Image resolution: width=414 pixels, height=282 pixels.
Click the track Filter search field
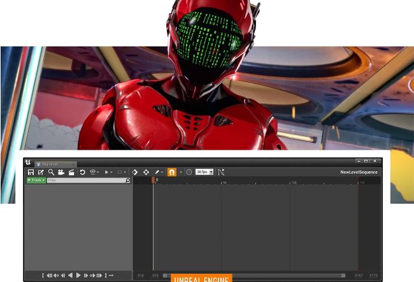86,180
